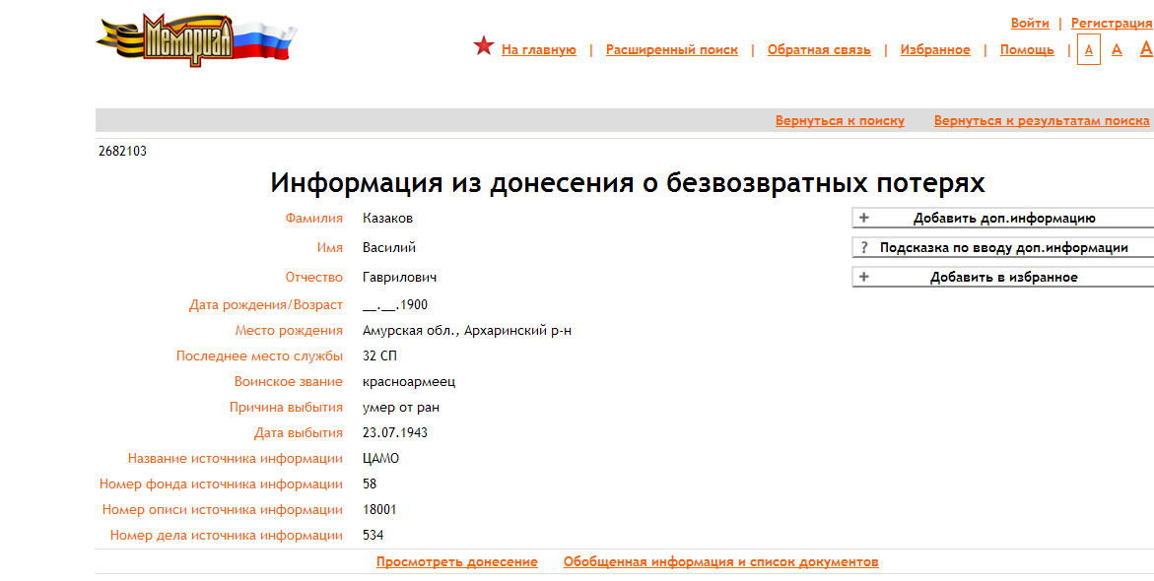This screenshot has height=581, width=1154.
Task: Click the Регистрация link
Action: (1111, 23)
